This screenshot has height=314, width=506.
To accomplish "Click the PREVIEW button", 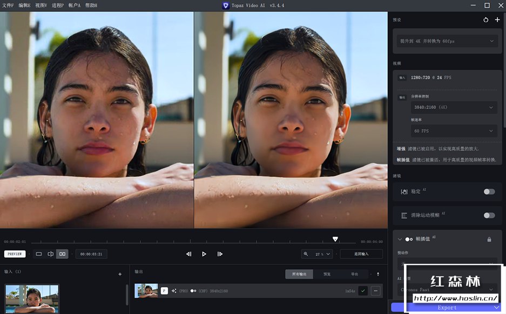I will pos(15,254).
